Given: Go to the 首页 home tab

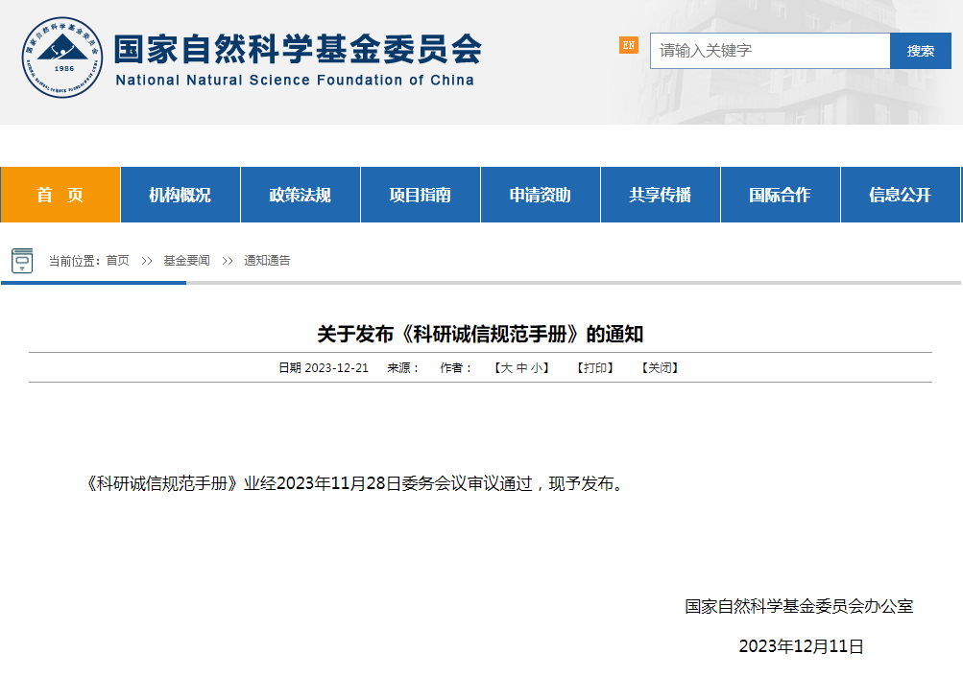Looking at the screenshot, I should click(x=60, y=195).
